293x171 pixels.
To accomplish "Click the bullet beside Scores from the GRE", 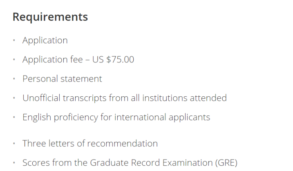I will [14, 163].
